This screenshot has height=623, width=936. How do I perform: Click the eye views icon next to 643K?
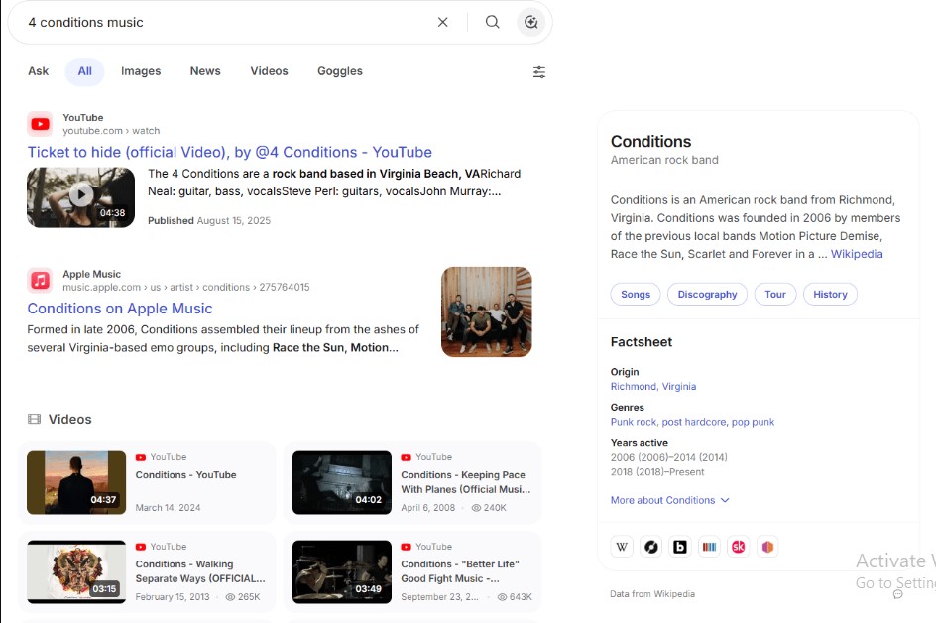click(x=502, y=597)
